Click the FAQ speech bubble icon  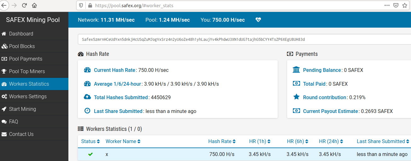4,121
